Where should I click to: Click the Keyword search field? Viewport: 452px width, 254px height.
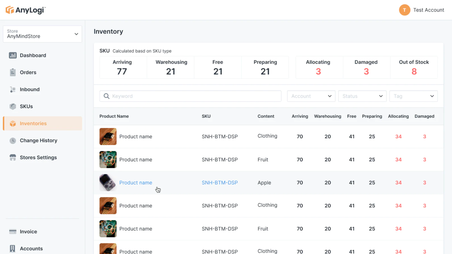pos(195,96)
